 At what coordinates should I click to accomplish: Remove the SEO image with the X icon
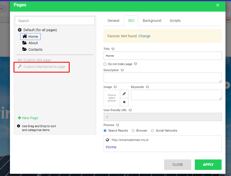coord(124,102)
